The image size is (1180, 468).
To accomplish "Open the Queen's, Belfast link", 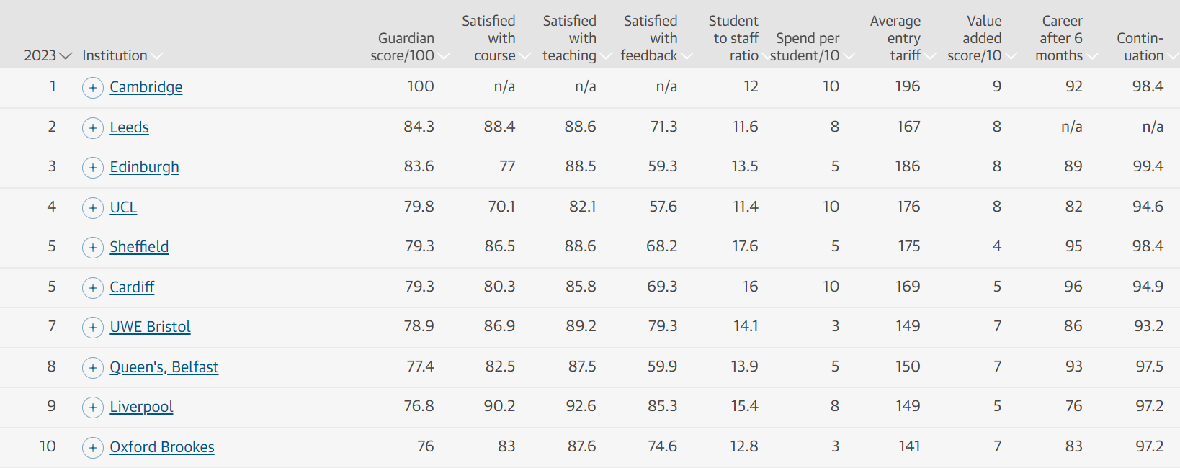I will (x=164, y=367).
